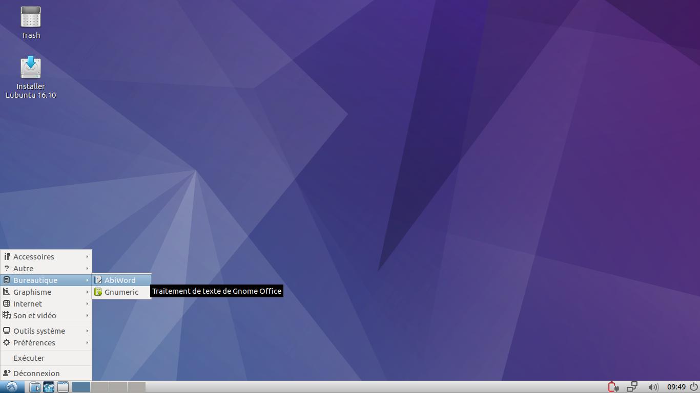The width and height of the screenshot is (700, 393).
Task: Expand the Autre submenu
Action: 46,268
